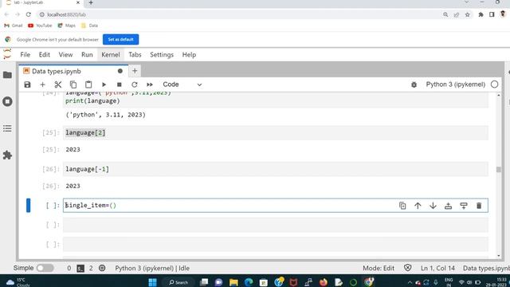Open the Maps bookmark
The image size is (510, 287).
66,26
